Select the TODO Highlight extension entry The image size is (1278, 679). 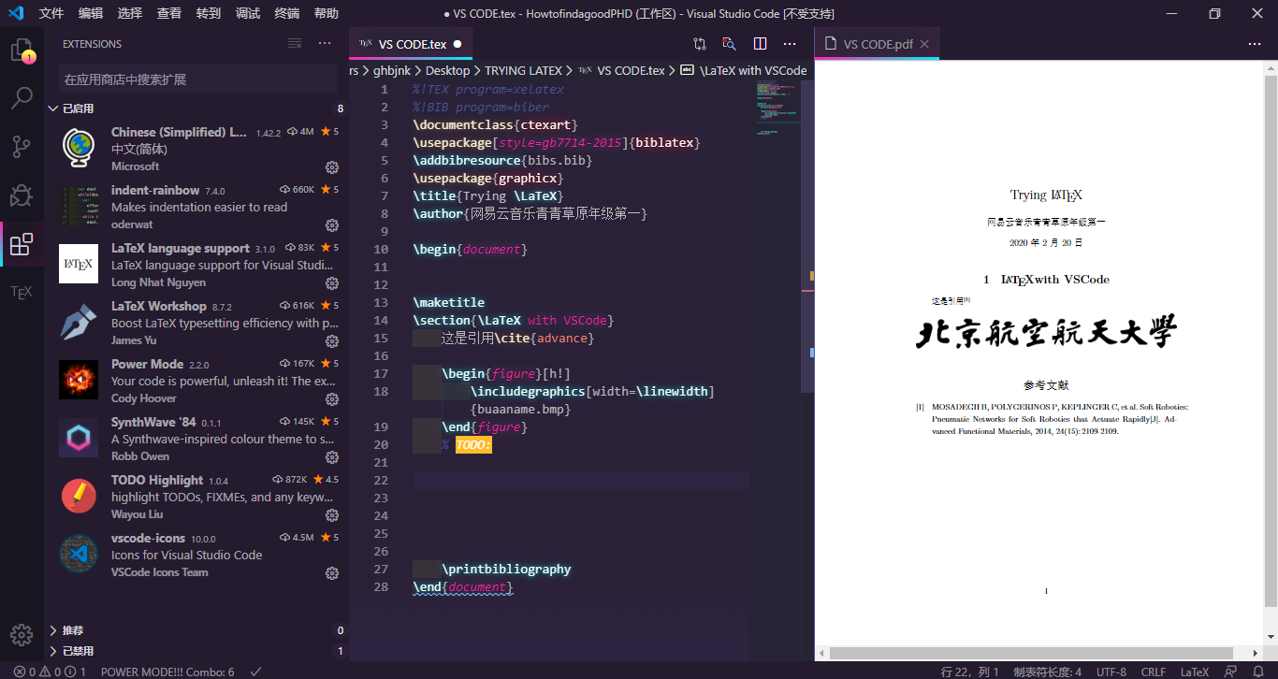pos(196,497)
